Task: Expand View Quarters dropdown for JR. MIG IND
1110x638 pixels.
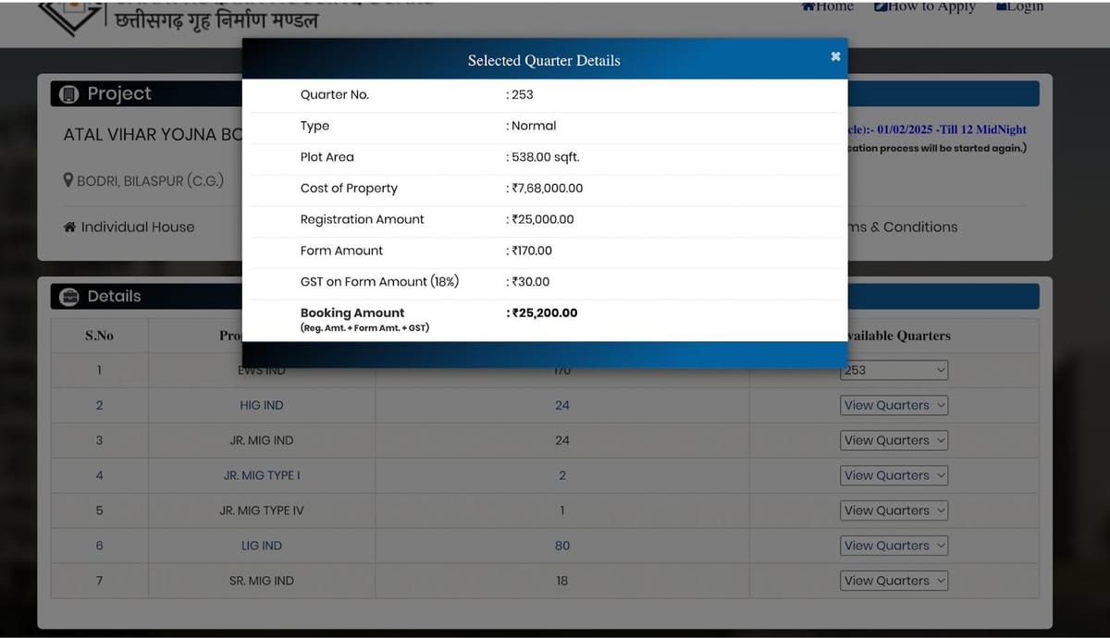Action: [x=894, y=440]
